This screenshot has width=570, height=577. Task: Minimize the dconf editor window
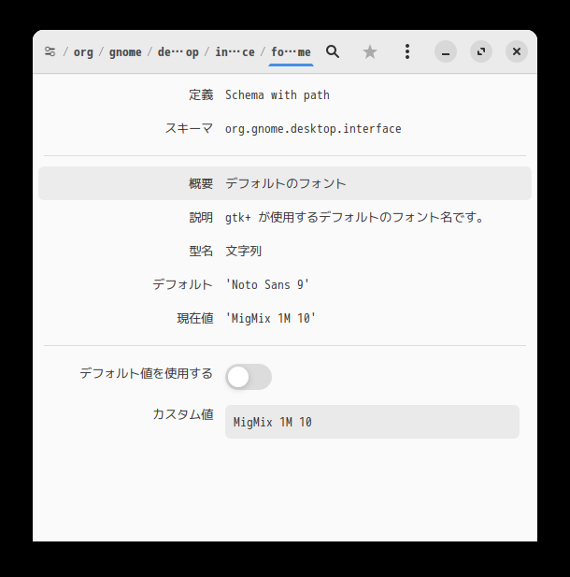click(446, 52)
